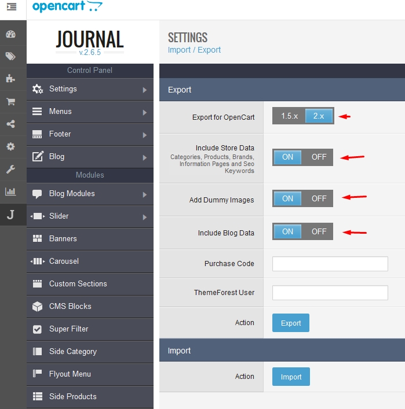Open Catalog tags icon in sidebar
405x409 pixels.
coord(10,56)
